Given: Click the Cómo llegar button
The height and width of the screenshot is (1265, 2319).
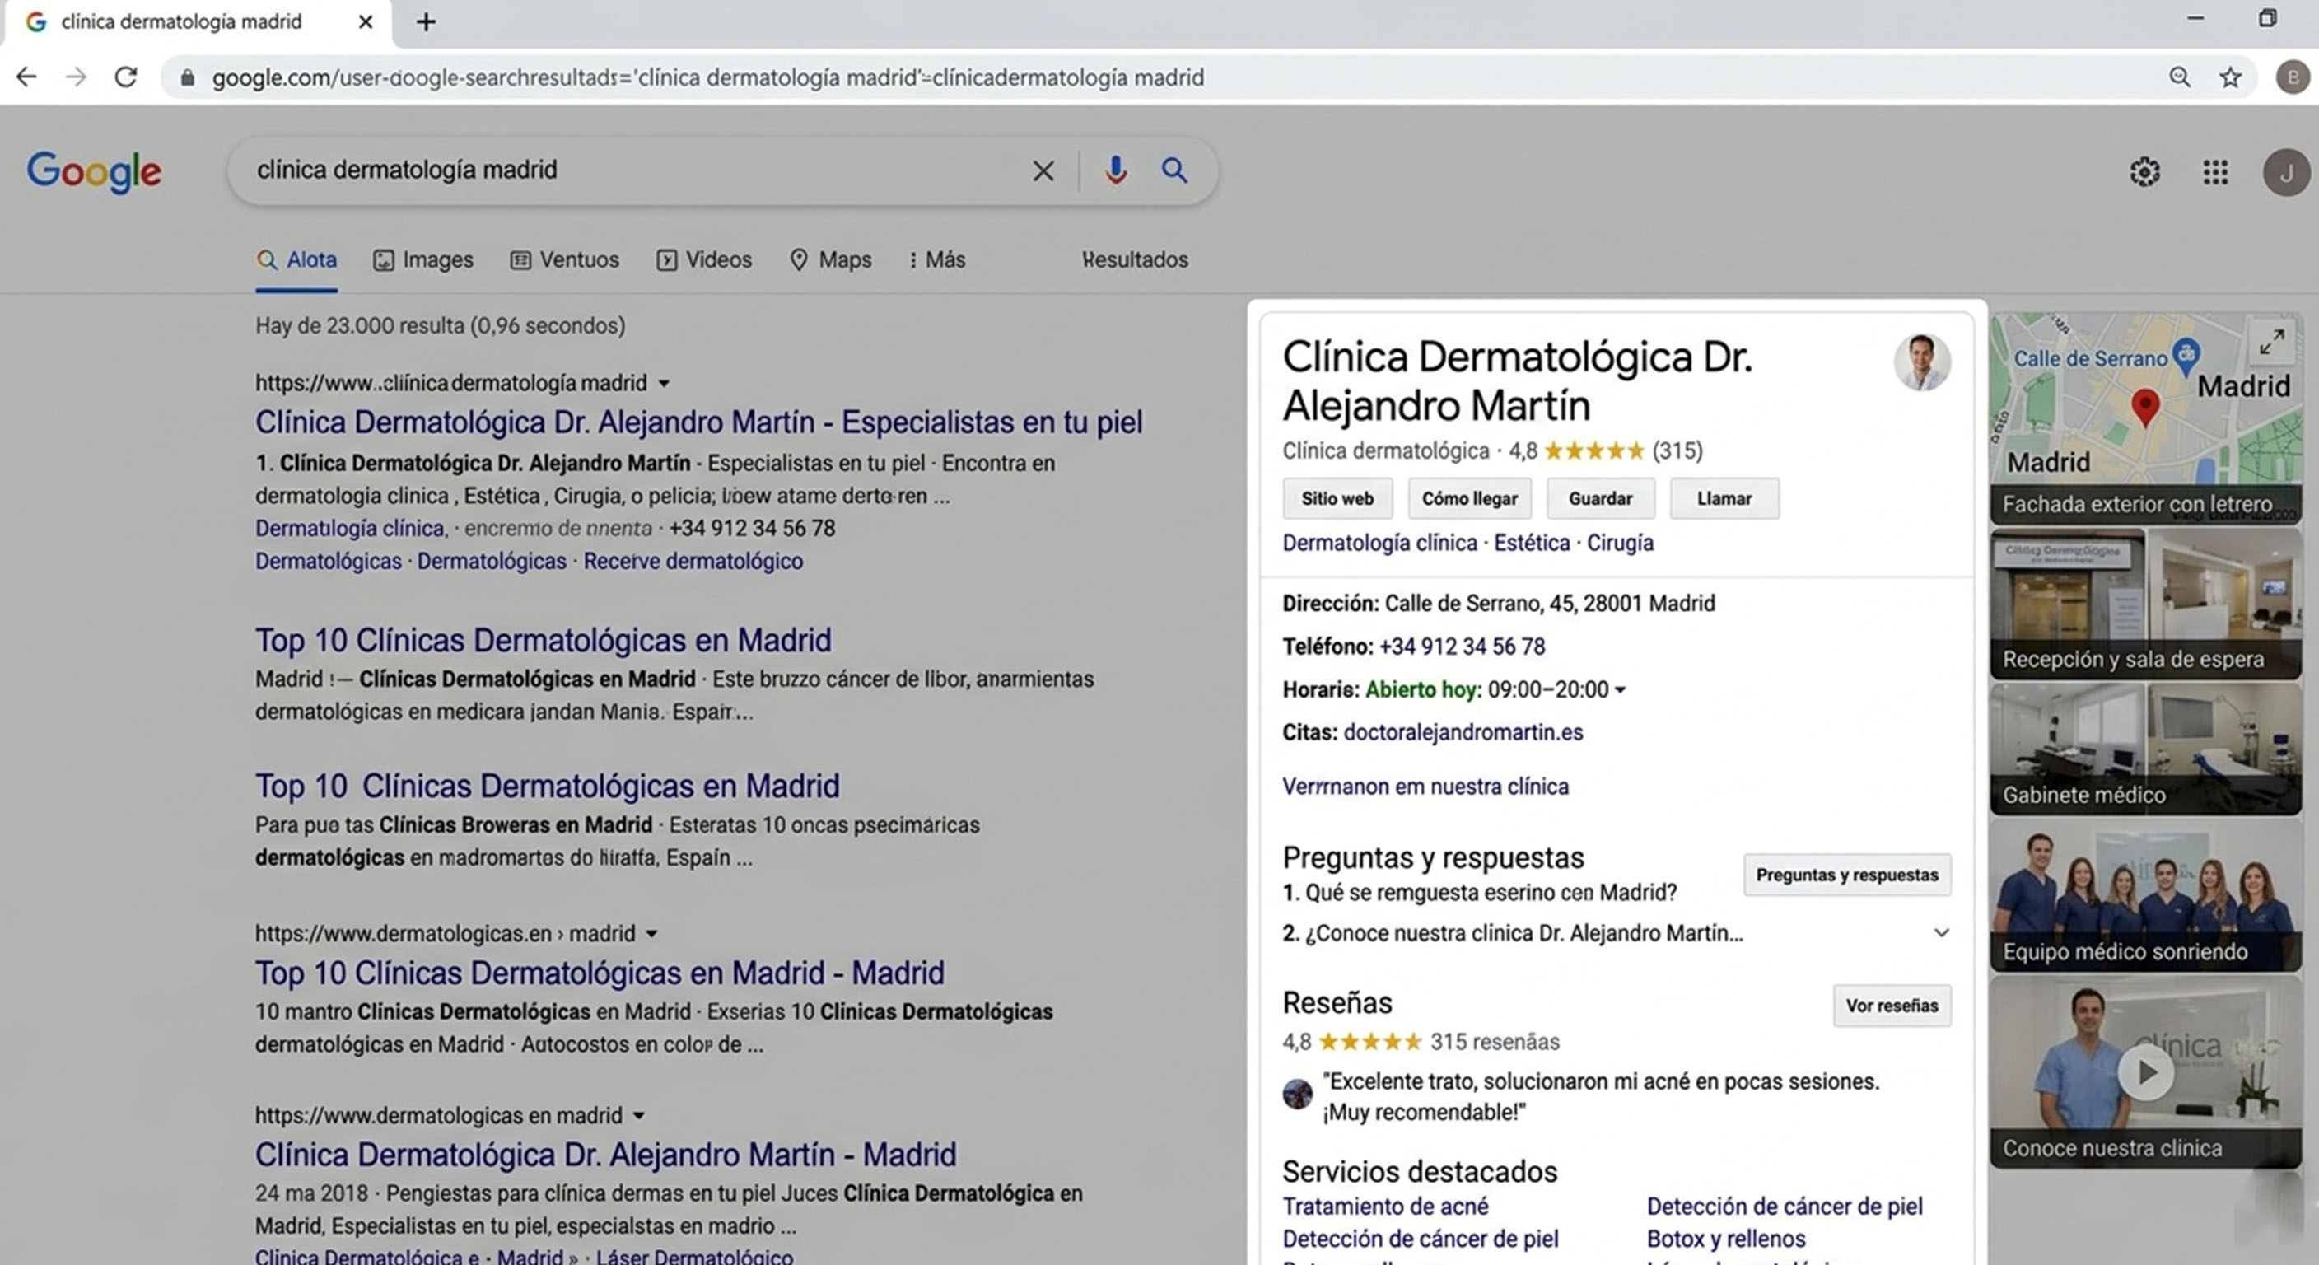Looking at the screenshot, I should point(1469,499).
